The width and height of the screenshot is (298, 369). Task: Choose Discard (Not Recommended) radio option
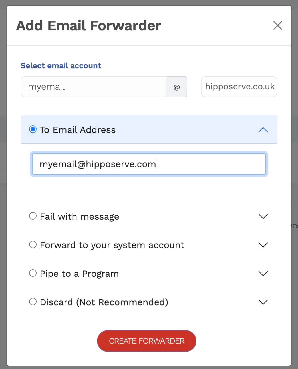[x=33, y=302]
